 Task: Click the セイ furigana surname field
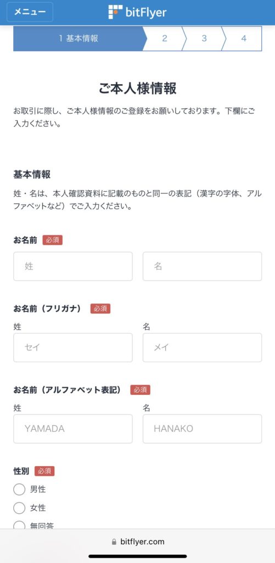(x=73, y=347)
